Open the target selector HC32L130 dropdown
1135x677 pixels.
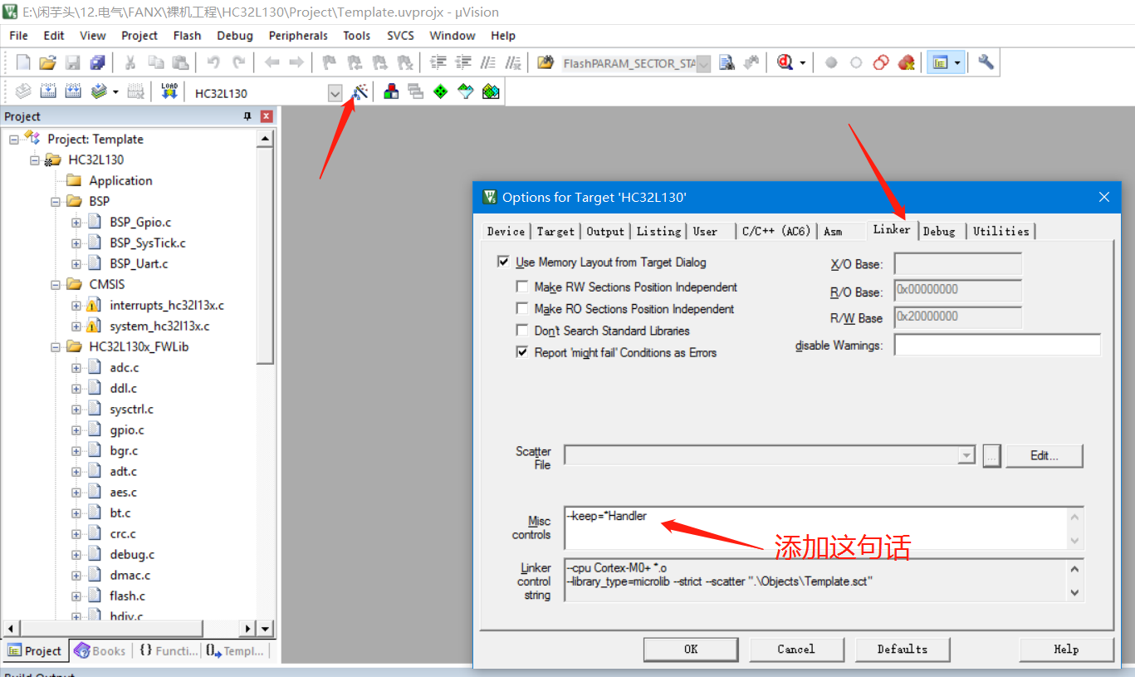point(335,93)
